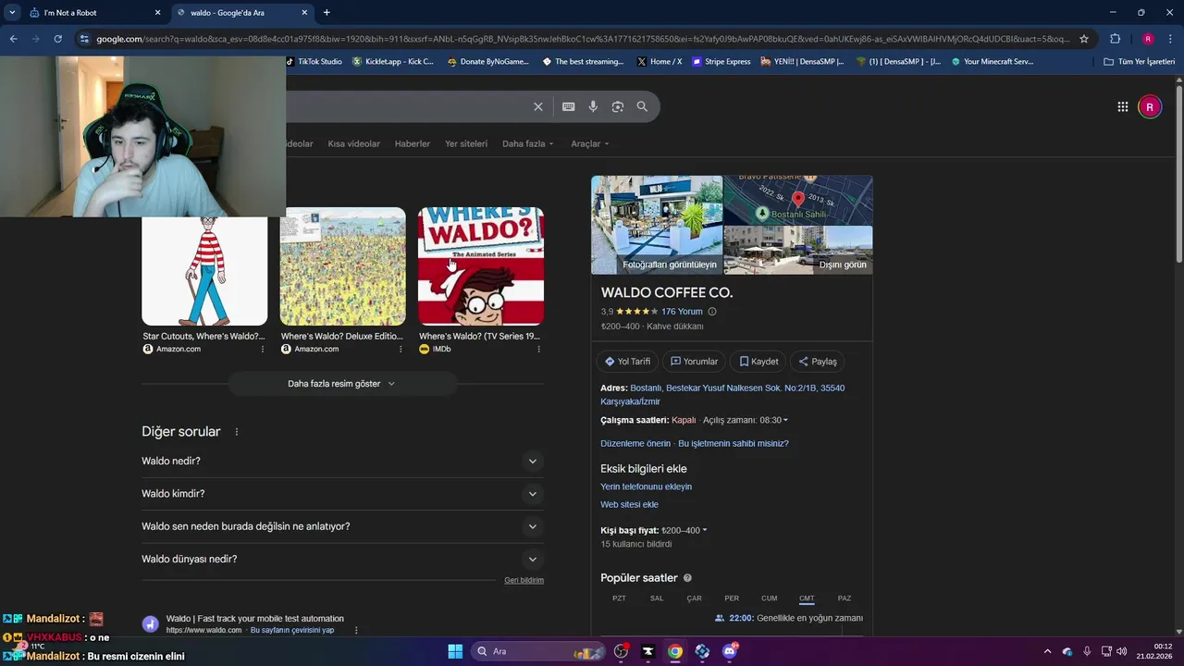Expand the question Waldo kimdir?

341,494
